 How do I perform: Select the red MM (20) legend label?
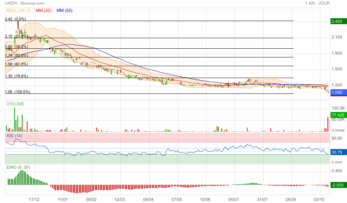coord(43,10)
